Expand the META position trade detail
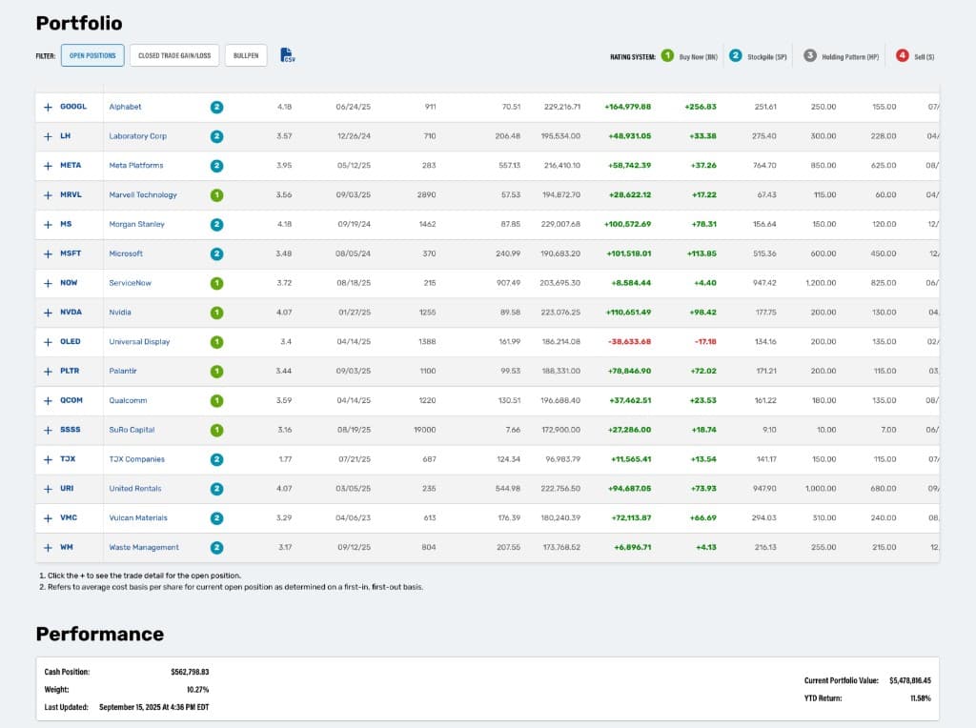 coord(48,166)
